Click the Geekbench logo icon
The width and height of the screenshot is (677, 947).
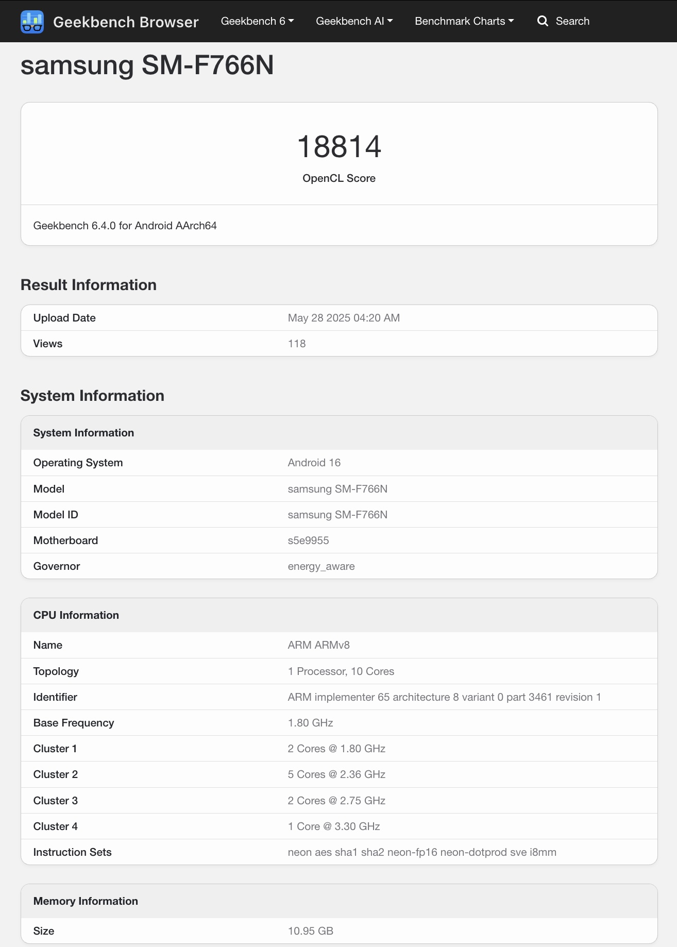click(x=32, y=22)
